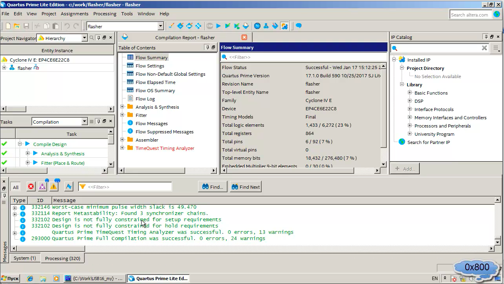This screenshot has height=284, width=504.
Task: Click the Start Analysis & Synthesis icon
Action: click(237, 26)
